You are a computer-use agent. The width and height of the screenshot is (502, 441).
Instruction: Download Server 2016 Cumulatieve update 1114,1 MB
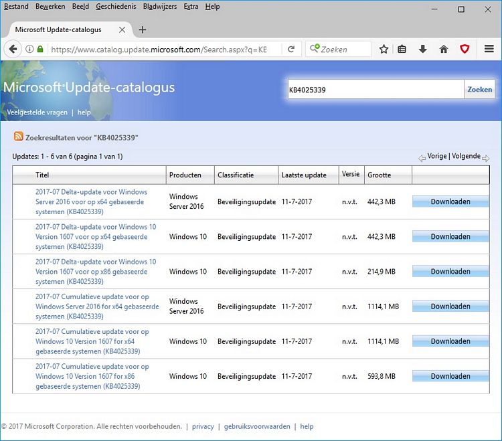(450, 306)
